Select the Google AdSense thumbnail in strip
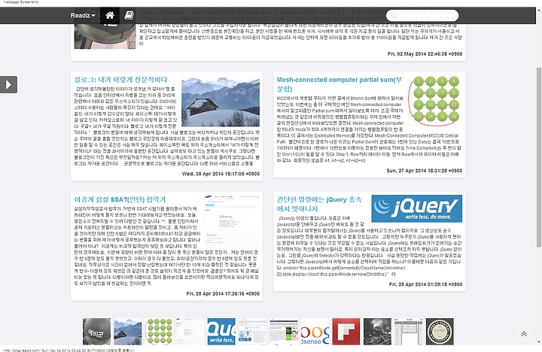The height and width of the screenshot is (352, 542). click(x=315, y=332)
